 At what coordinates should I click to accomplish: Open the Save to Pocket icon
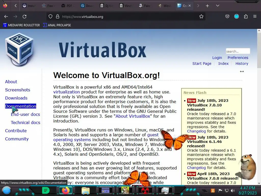[227, 16]
